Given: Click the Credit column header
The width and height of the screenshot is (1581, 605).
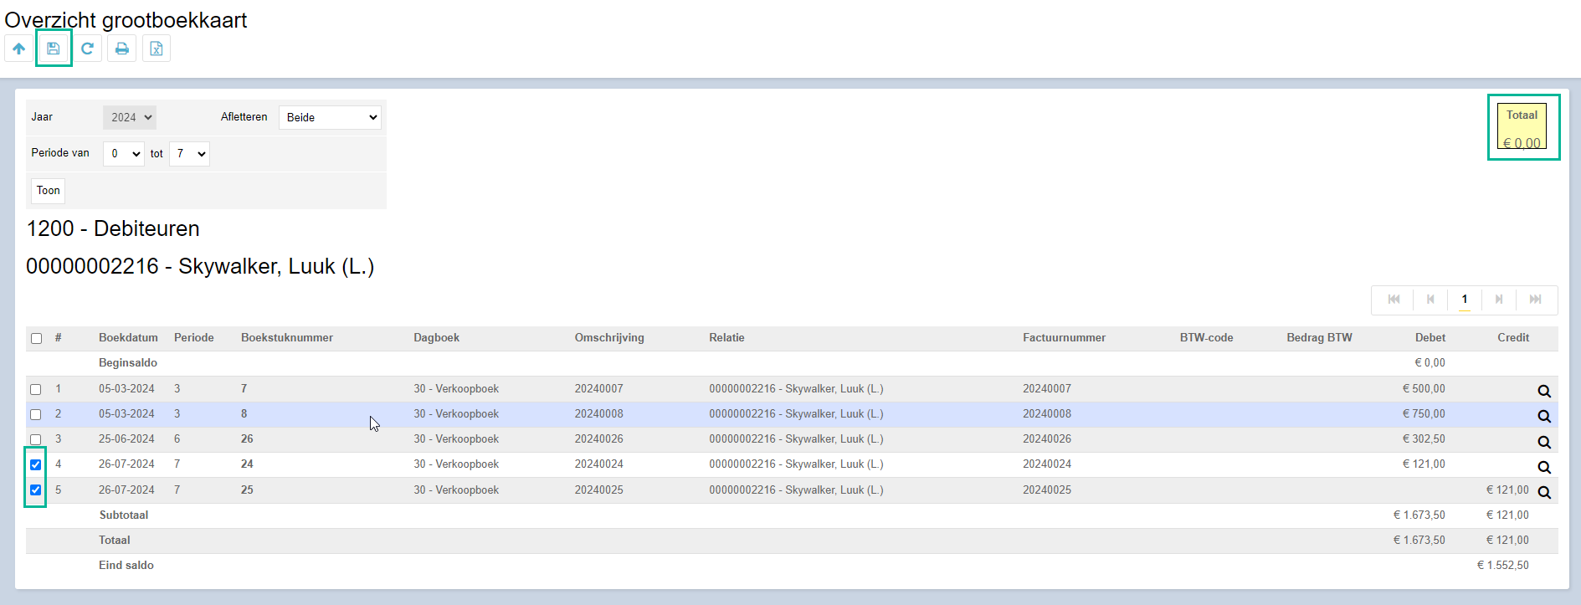Looking at the screenshot, I should (1513, 338).
